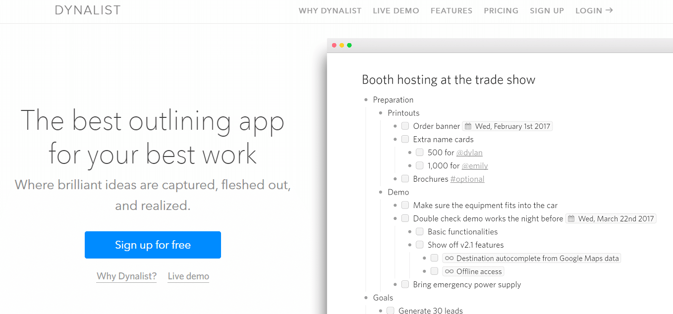Click the yellow traffic light dot
Image resolution: width=673 pixels, height=314 pixels.
(x=342, y=45)
